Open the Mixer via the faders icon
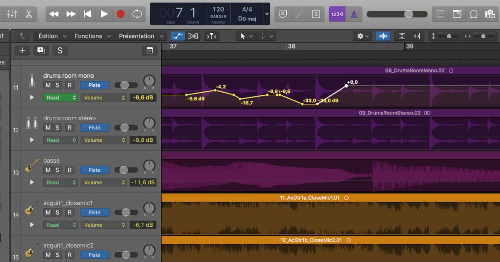The height and width of the screenshot is (262, 500). [x=12, y=14]
